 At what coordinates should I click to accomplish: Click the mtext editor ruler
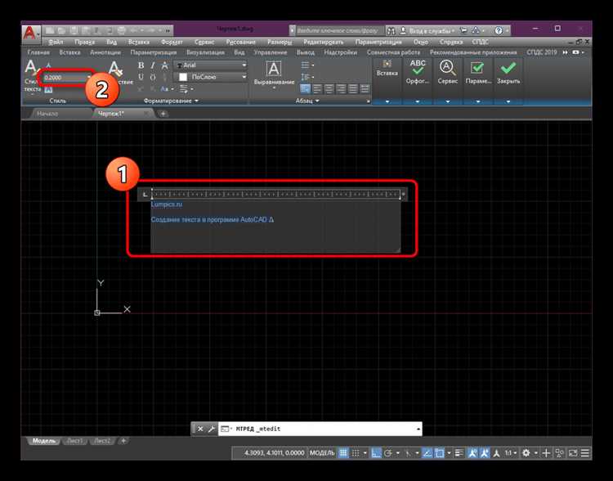tap(276, 194)
